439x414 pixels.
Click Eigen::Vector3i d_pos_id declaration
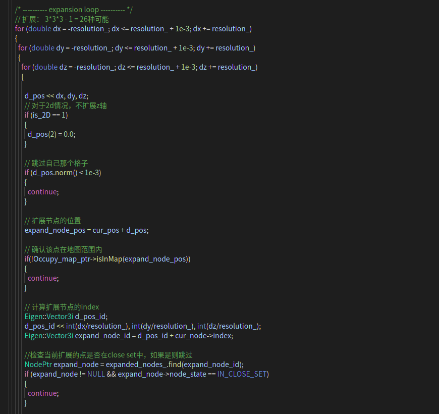point(66,317)
